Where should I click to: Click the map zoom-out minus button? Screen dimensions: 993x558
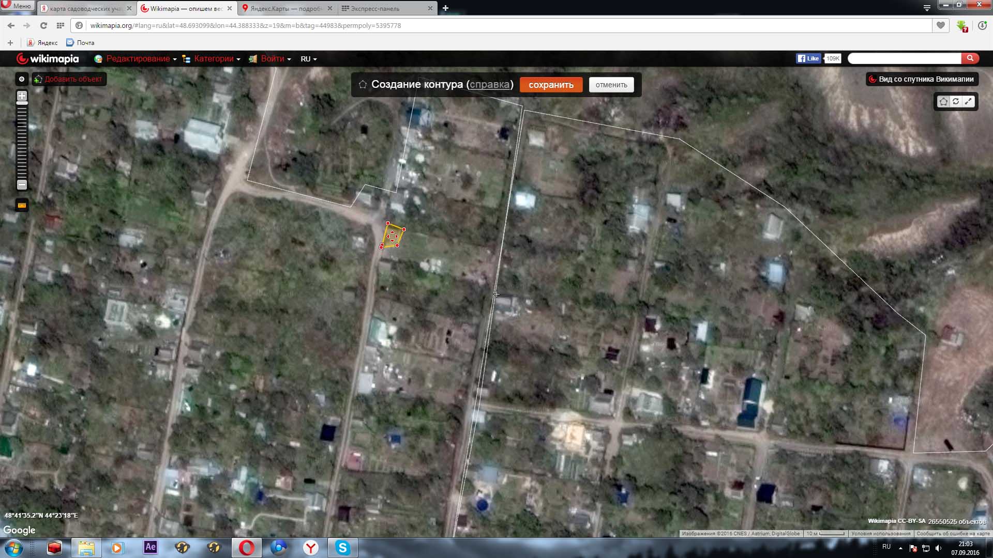pos(22,184)
